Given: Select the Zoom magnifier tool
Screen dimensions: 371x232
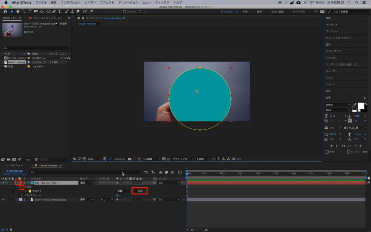Looking at the screenshot, I should pyautogui.click(x=23, y=11).
